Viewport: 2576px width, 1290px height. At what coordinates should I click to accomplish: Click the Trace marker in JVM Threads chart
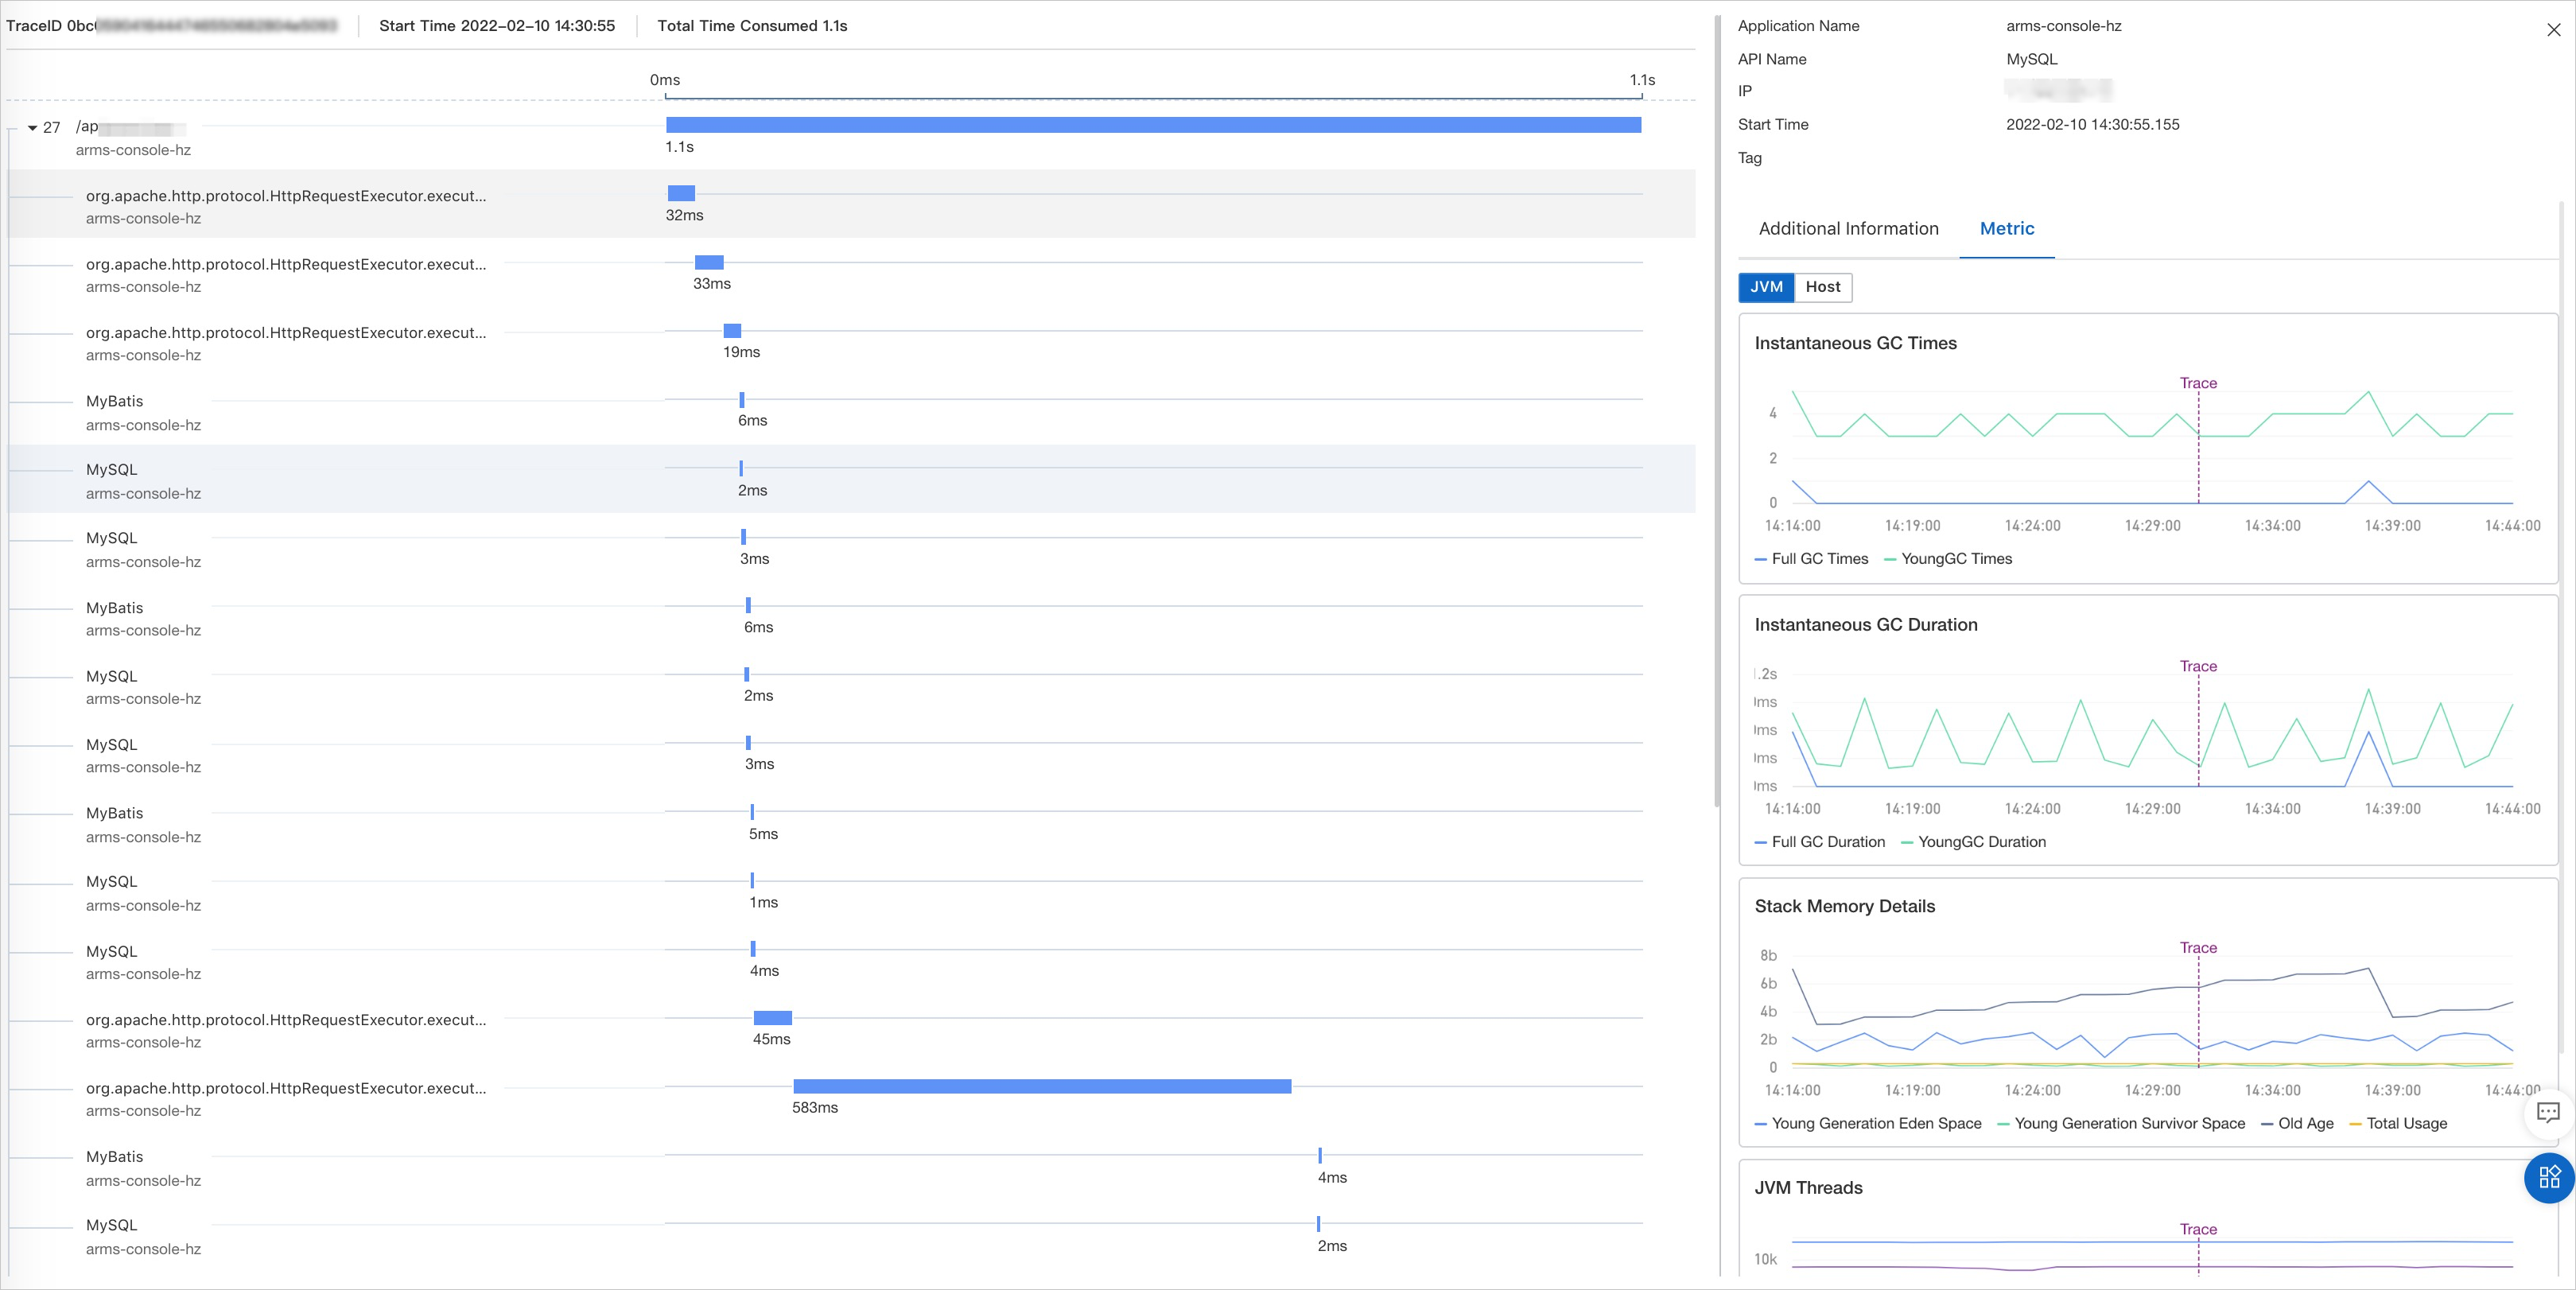coord(2198,1229)
